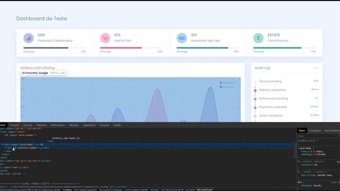Click the div#monthly-budget inspector tooltip
The width and height of the screenshot is (340, 191).
coord(44,73)
